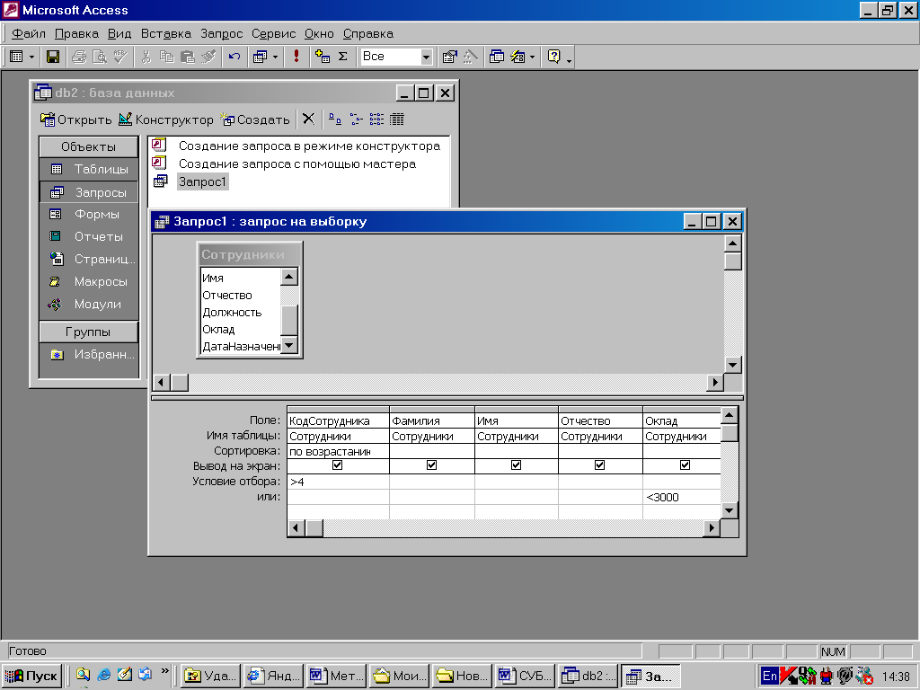The image size is (920, 690).
Task: Click the Paste clipboard icon
Action: 187,57
